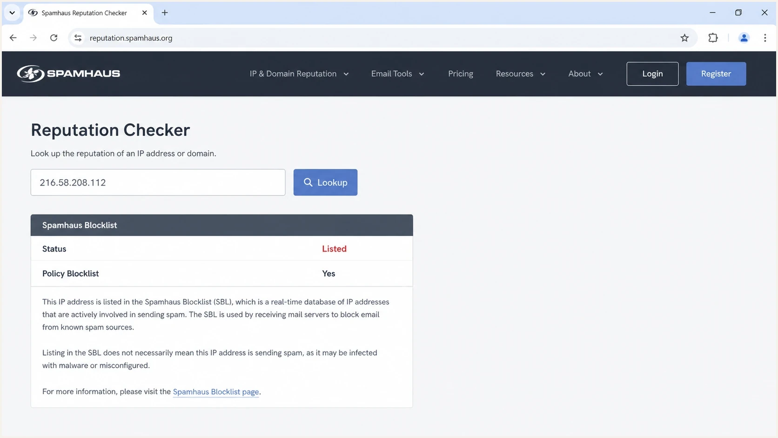
Task: Expand the About menu
Action: coord(585,74)
